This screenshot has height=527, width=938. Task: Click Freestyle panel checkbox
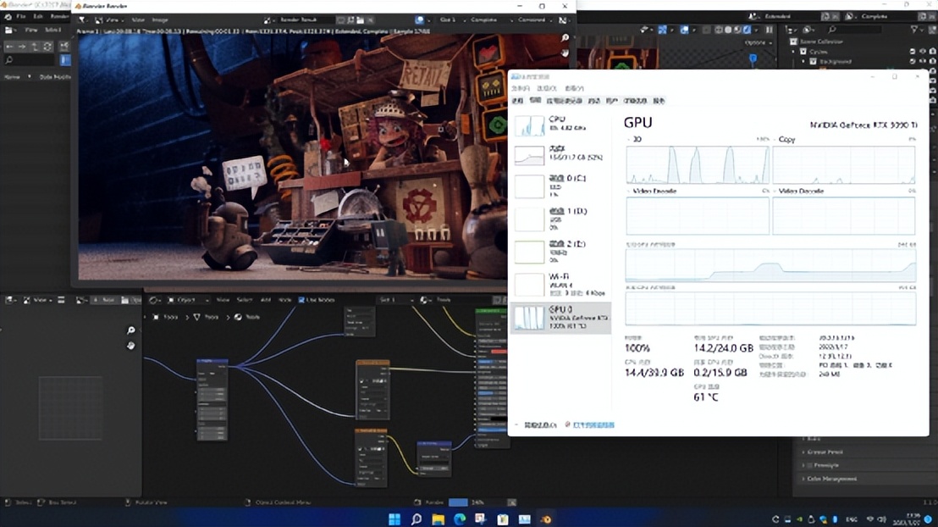point(809,465)
